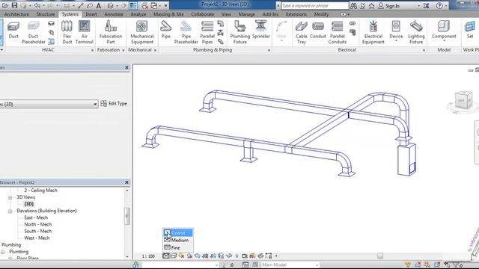The width and height of the screenshot is (479, 269).
Task: Open the Detail Level icon on view control bar
Action: click(x=166, y=256)
